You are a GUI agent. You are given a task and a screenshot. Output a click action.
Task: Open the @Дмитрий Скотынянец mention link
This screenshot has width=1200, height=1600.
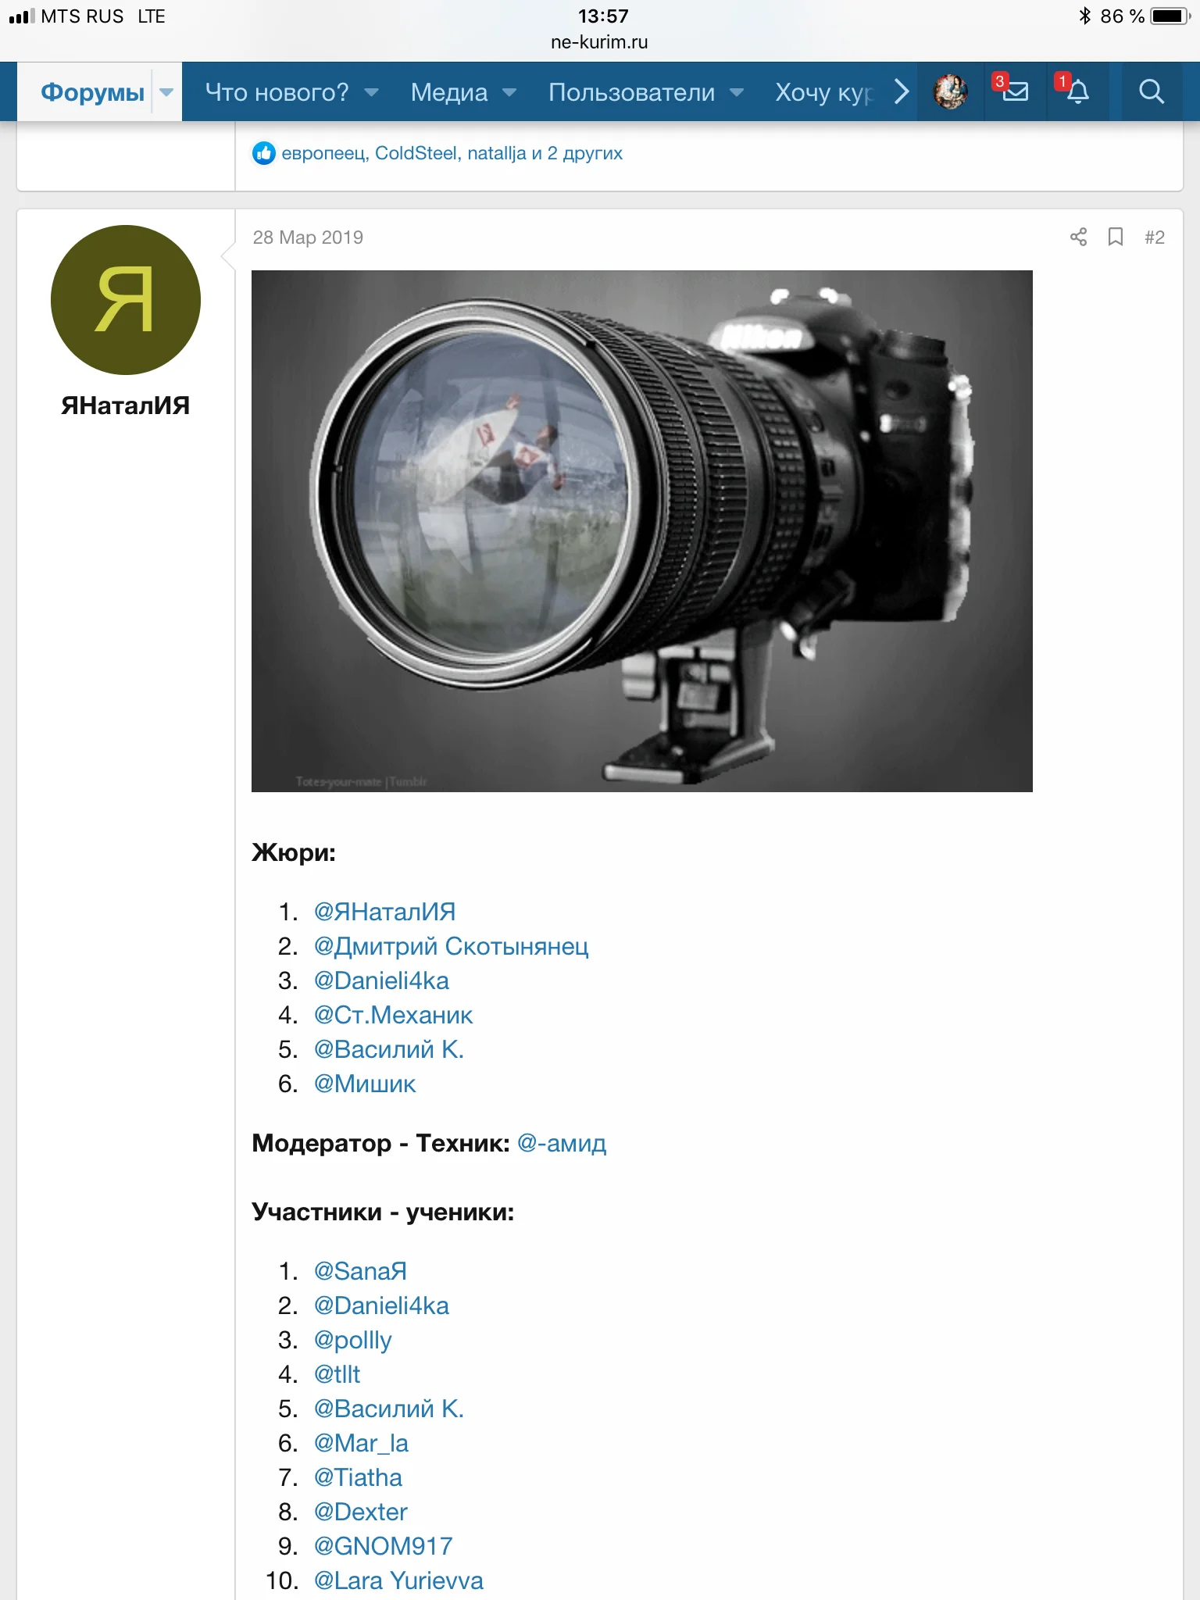coord(451,946)
